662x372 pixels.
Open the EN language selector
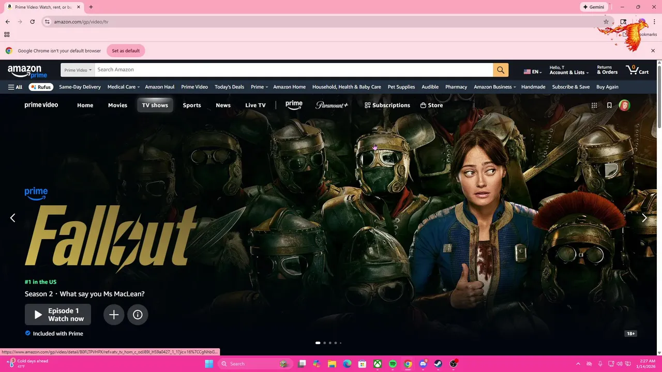[x=532, y=72]
